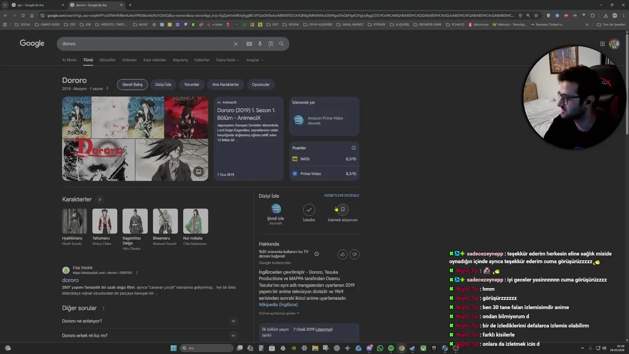Expand Karakterler section arrow
The image size is (629, 354).
tap(100, 200)
